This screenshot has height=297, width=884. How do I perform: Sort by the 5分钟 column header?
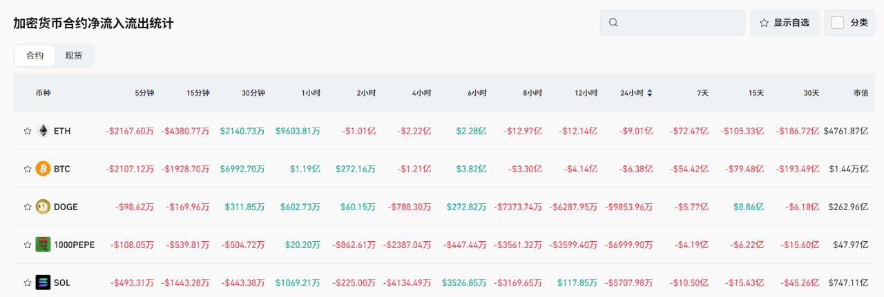(x=144, y=93)
